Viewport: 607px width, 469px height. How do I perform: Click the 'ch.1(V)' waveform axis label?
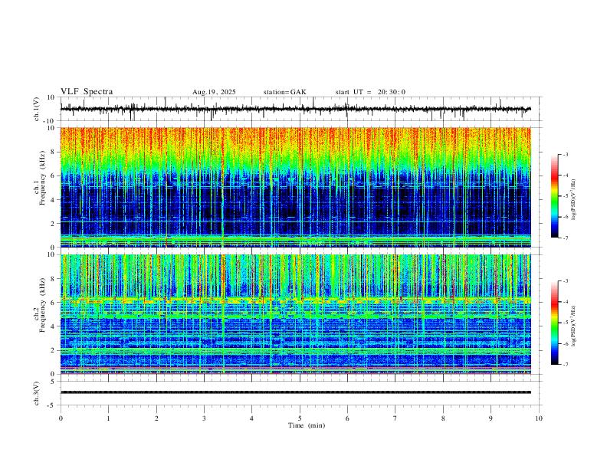point(37,109)
